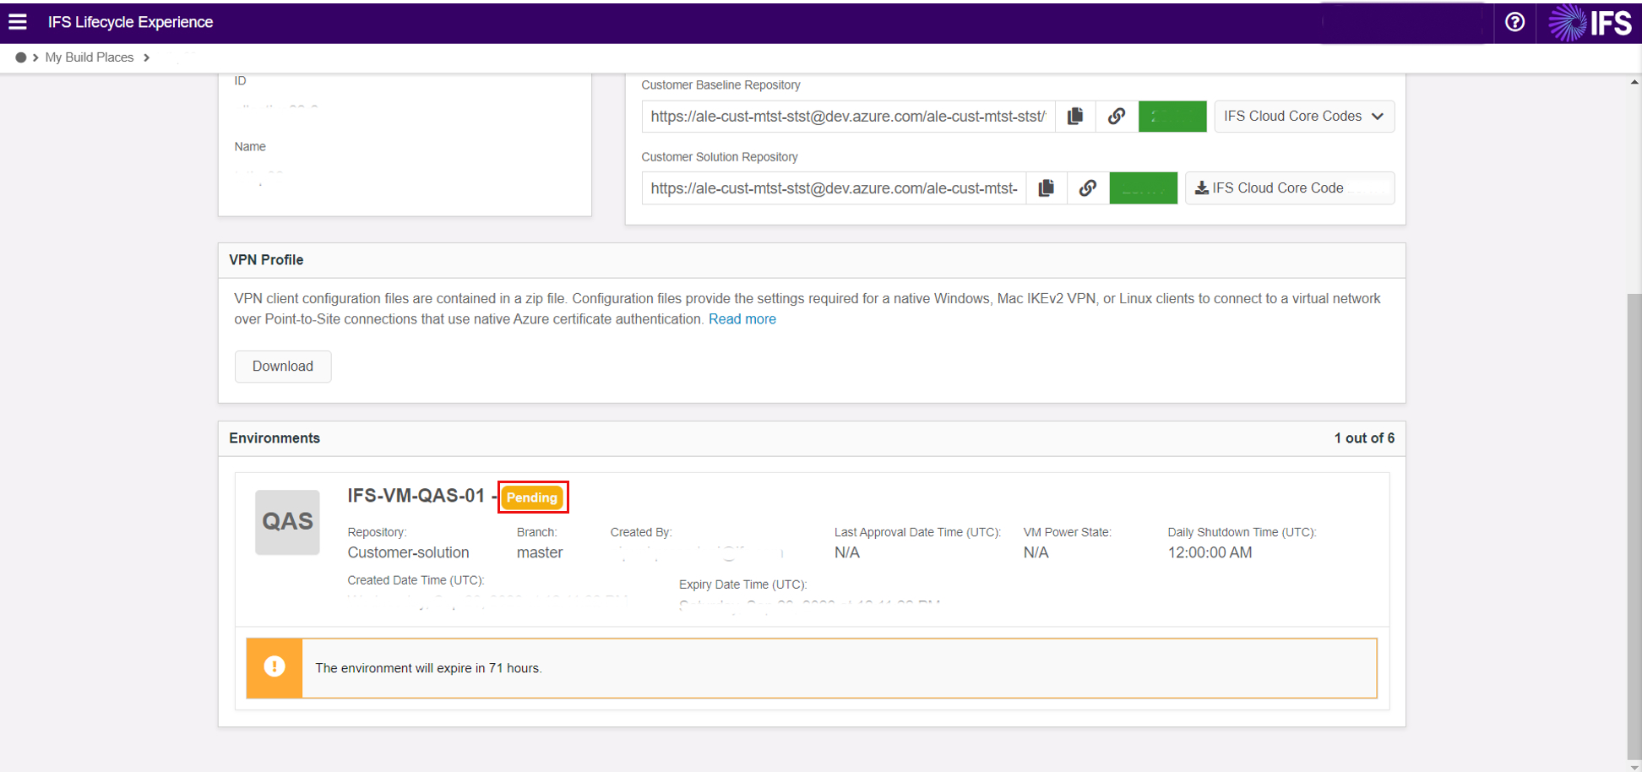Expand IFS Cloud Core Codes dropdown

coord(1304,117)
